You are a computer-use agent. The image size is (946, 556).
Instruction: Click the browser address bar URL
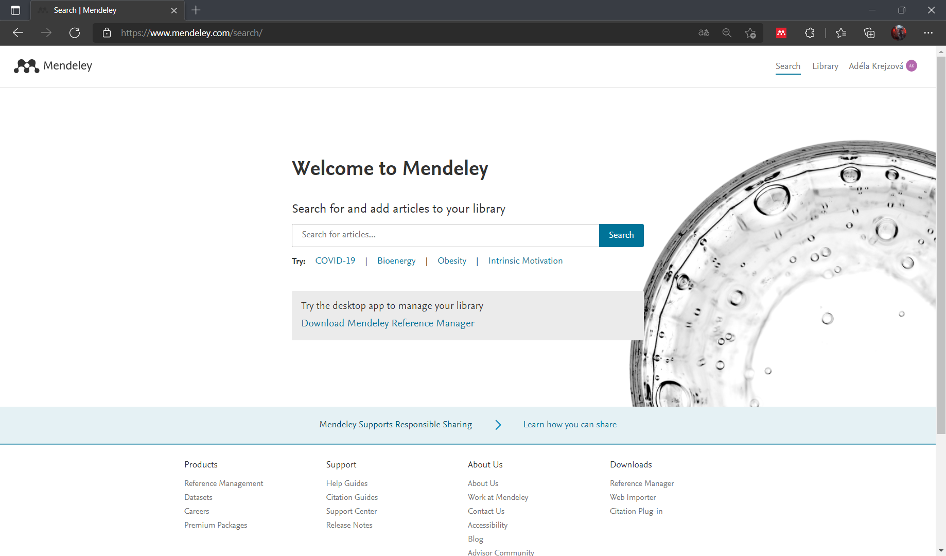coord(191,33)
